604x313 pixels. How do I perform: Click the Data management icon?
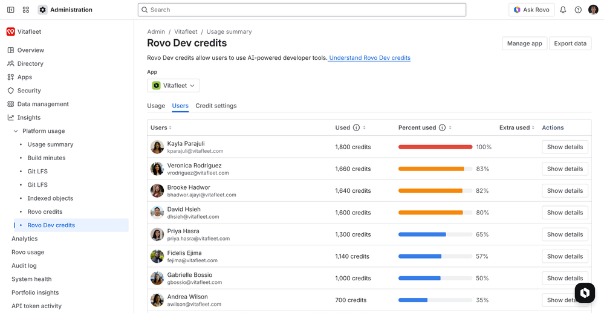[11, 104]
